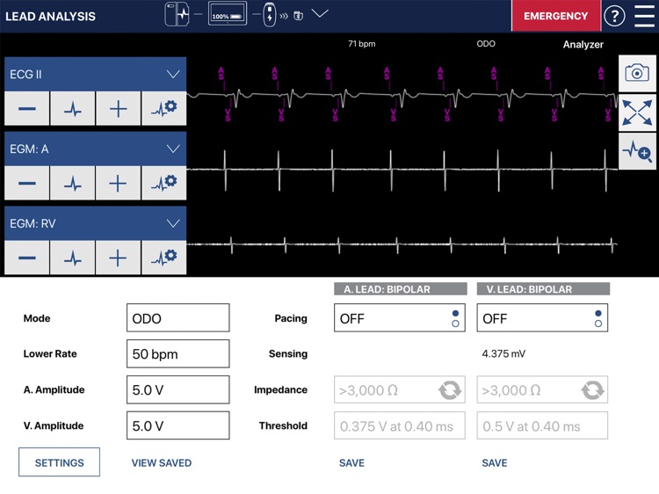Increase EGM: A waveform gain with plus
The image size is (659, 494).
click(118, 184)
